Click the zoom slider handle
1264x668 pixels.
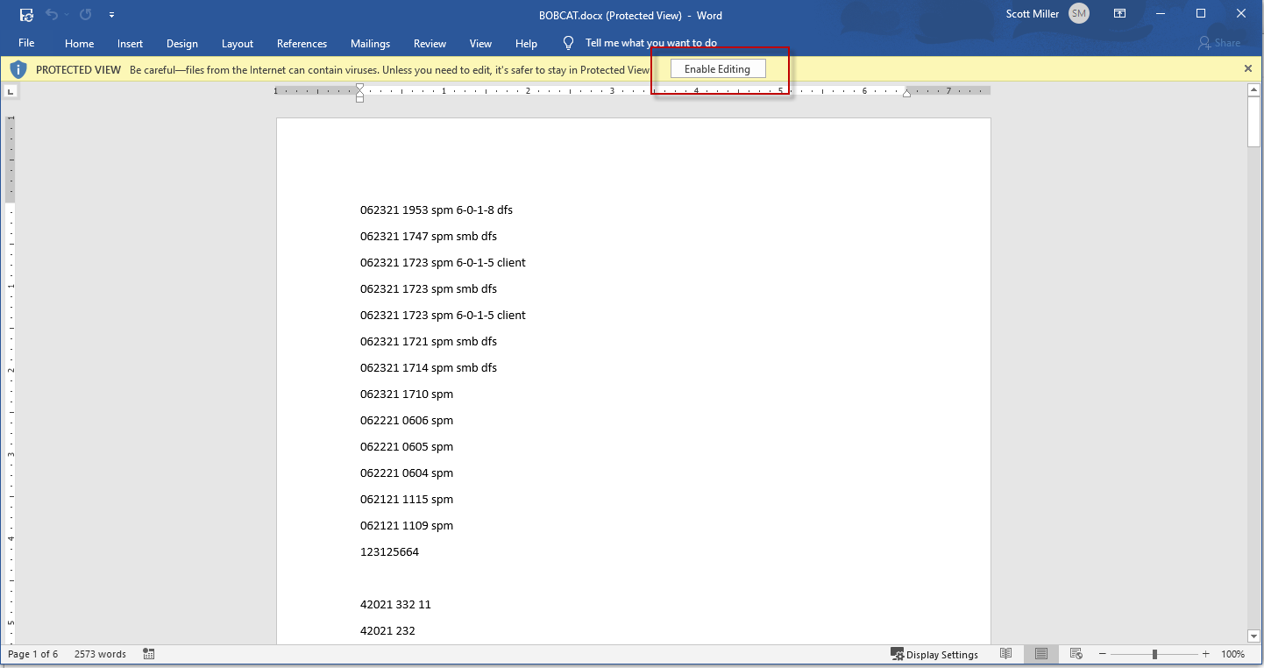[1154, 654]
